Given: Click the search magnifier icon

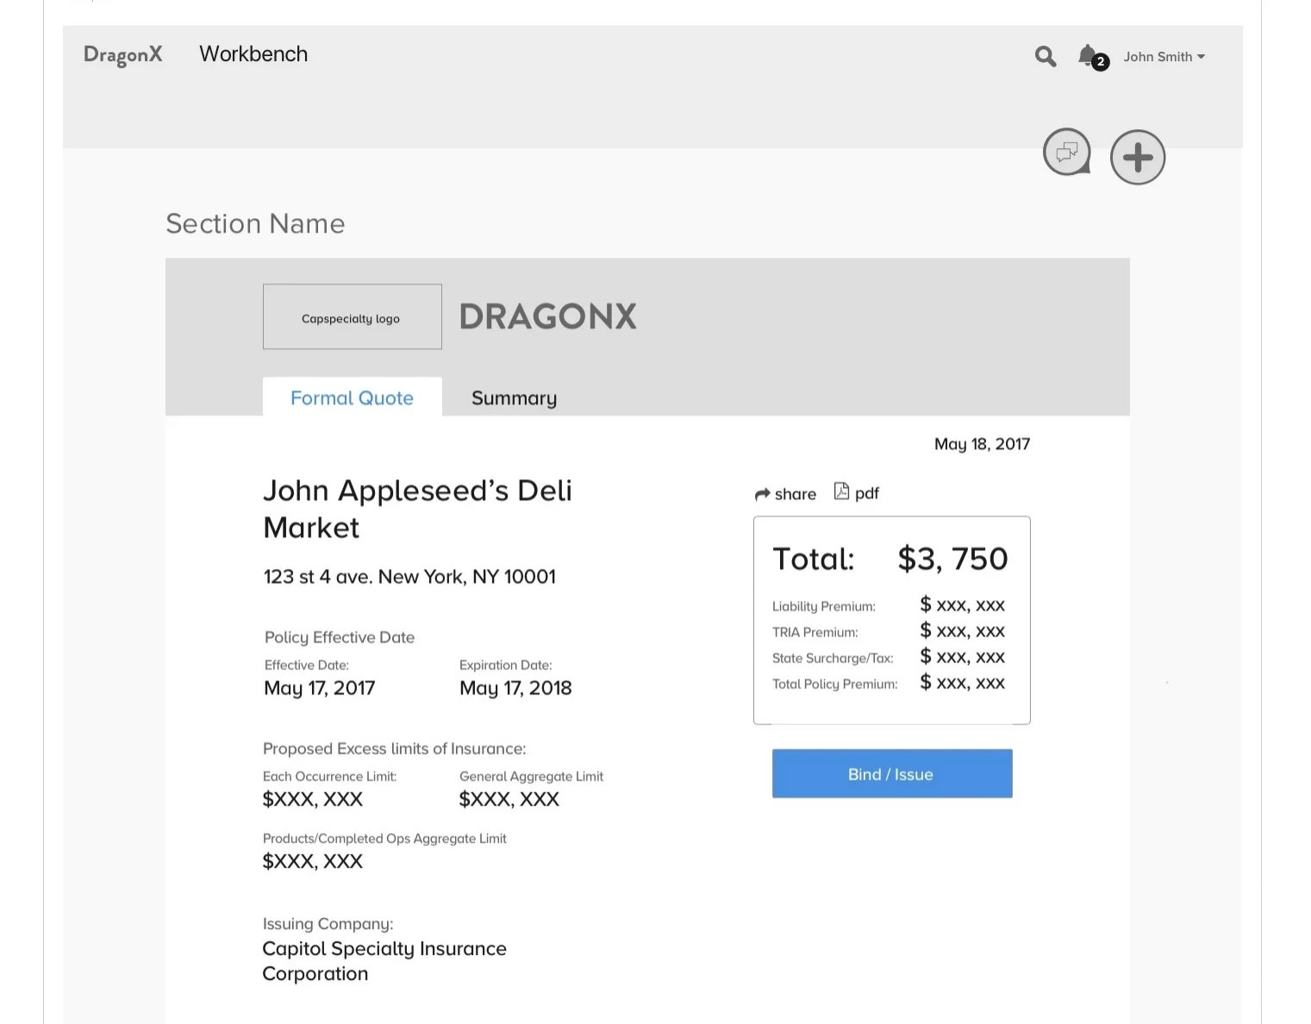Looking at the screenshot, I should click(x=1046, y=57).
